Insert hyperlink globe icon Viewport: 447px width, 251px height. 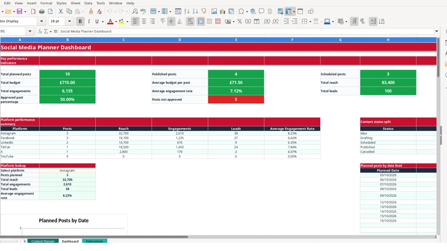point(253,12)
